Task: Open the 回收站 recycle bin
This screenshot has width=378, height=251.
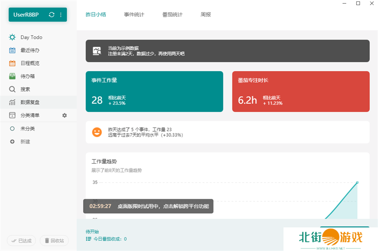Action: point(54,241)
